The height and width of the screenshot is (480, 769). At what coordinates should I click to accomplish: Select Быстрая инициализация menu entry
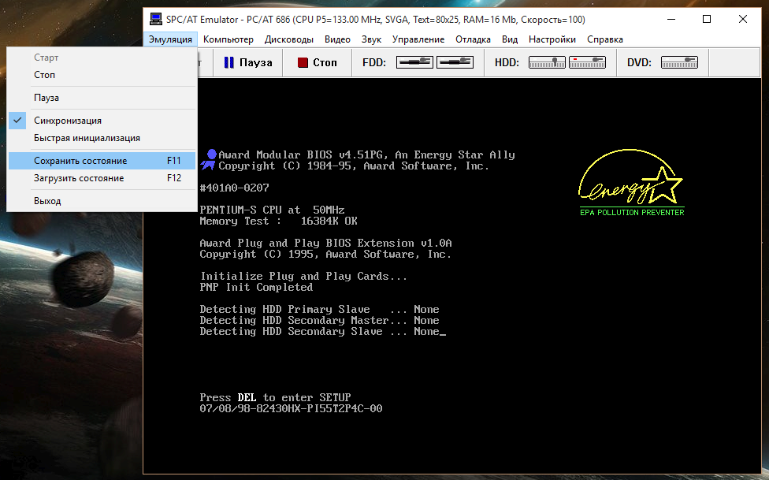pos(102,138)
